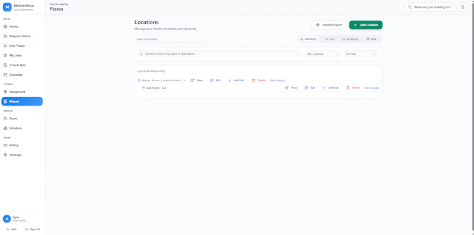474x235 pixels.
Task: Sign out of the account
Action: click(x=33, y=229)
